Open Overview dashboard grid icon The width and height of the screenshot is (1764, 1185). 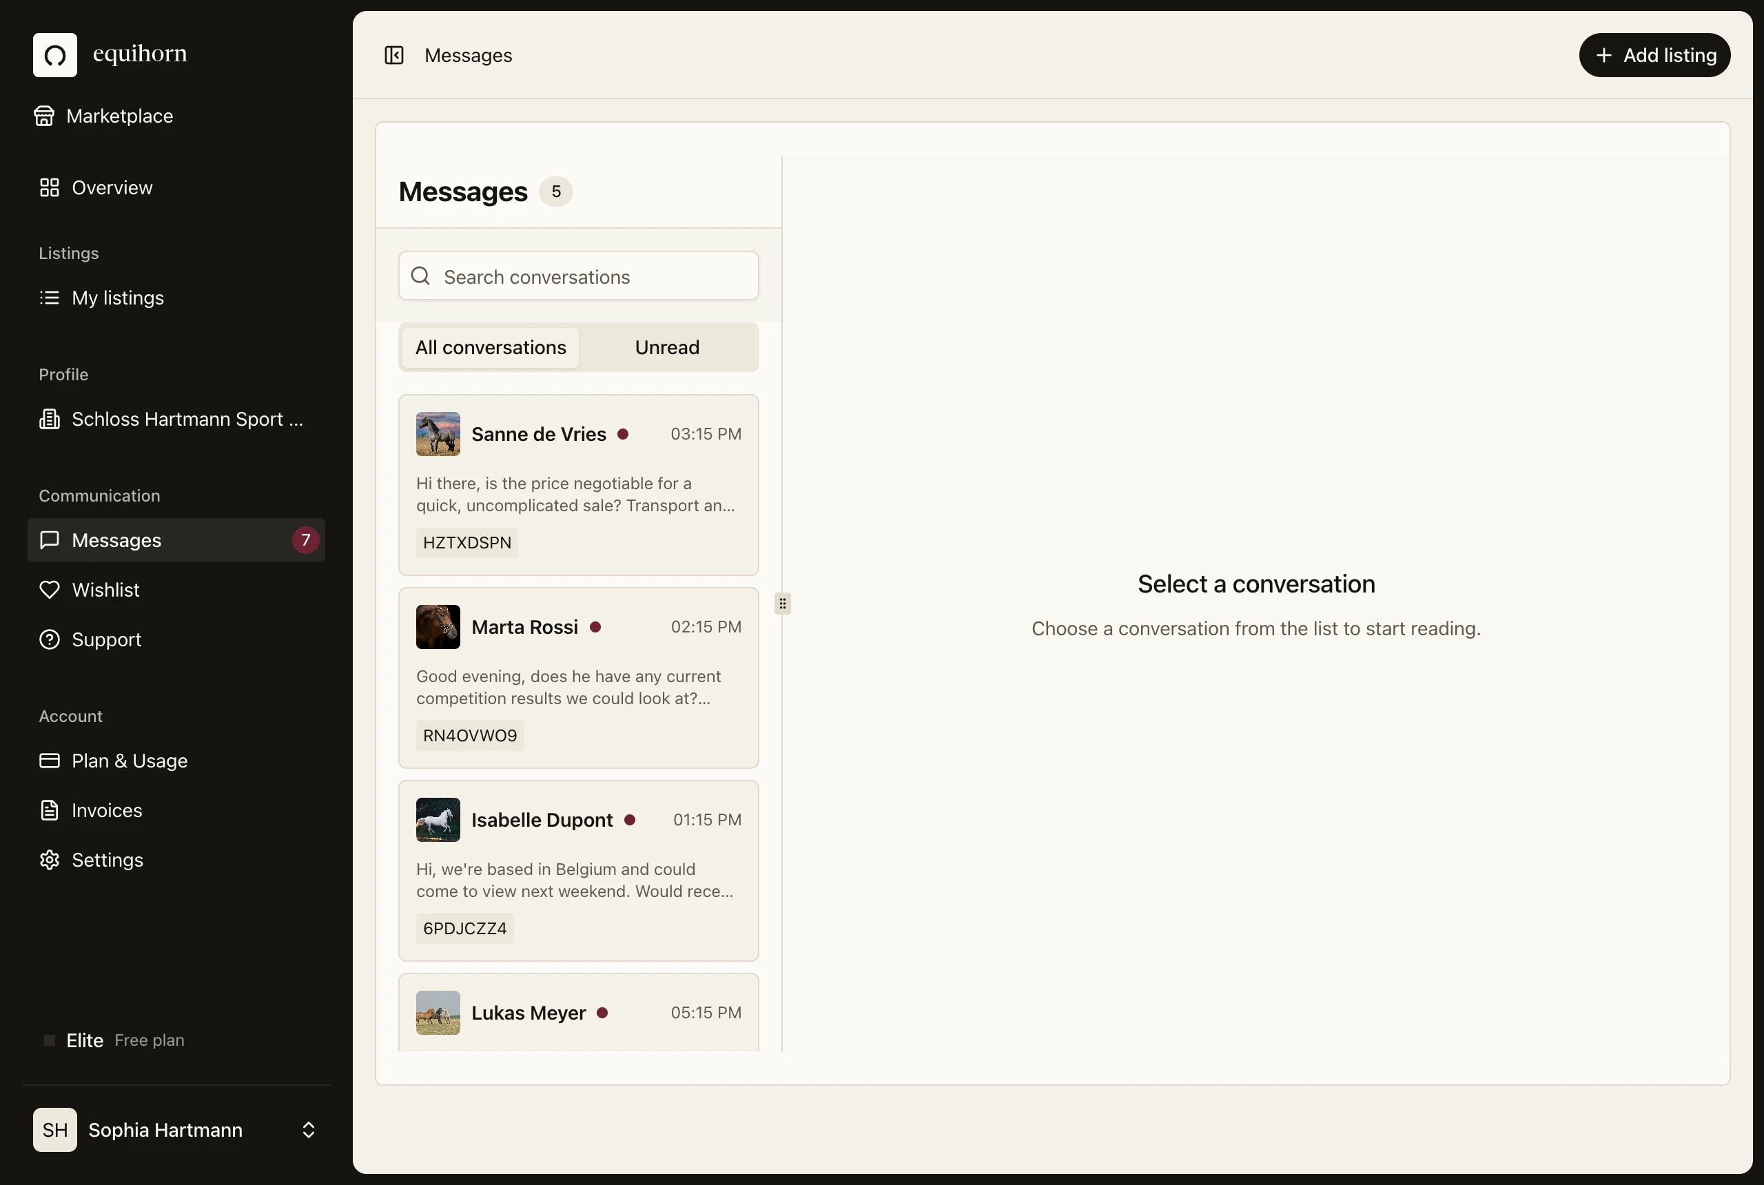(50, 187)
